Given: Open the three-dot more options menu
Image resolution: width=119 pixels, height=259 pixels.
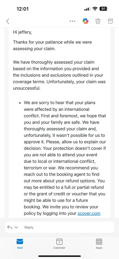Looking at the screenshot, I should point(72,21).
